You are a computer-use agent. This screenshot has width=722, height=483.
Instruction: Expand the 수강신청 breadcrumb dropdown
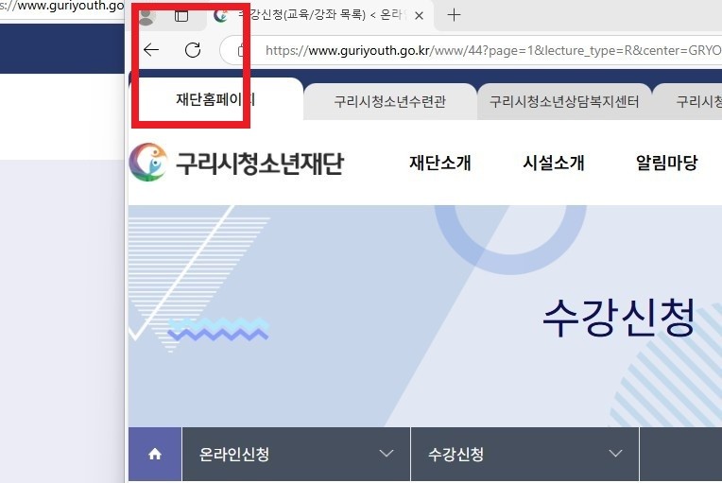click(615, 455)
